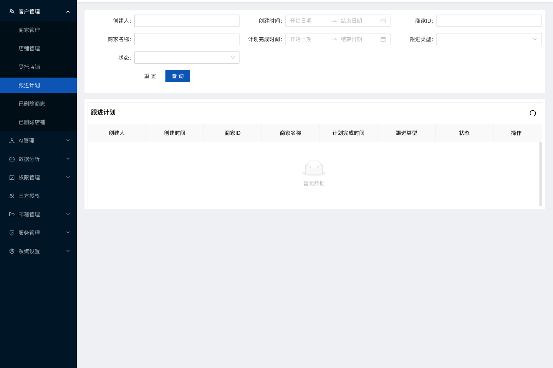The width and height of the screenshot is (553, 368).
Task: Open 已删除店铺 page
Action: pos(38,122)
